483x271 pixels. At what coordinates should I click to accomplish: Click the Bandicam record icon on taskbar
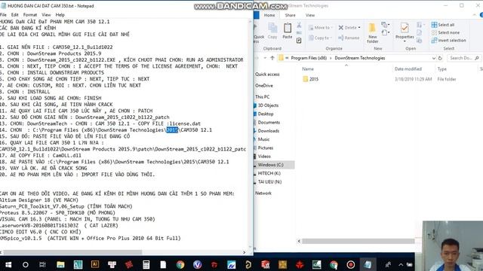click(350, 264)
